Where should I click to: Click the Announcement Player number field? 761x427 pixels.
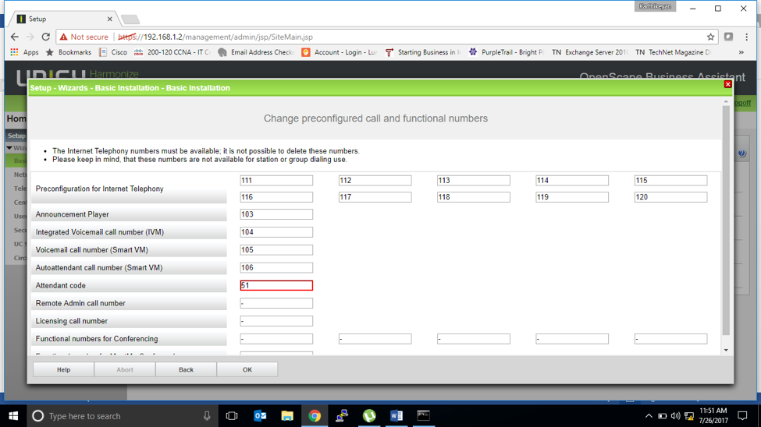276,214
